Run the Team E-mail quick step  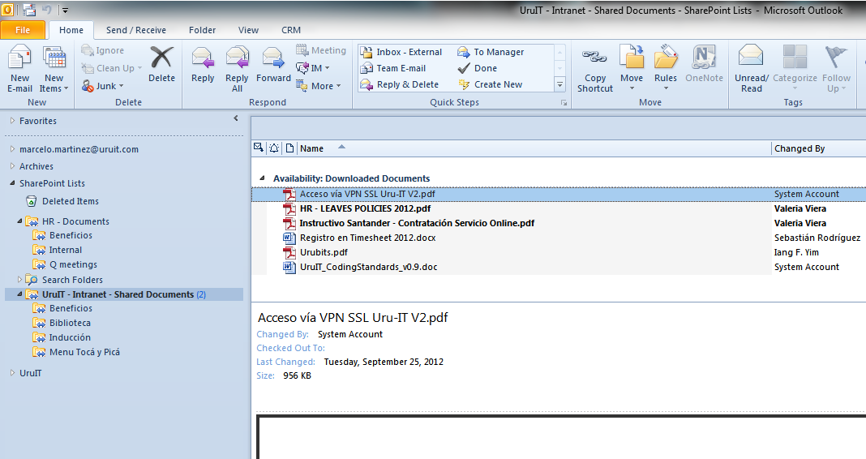392,68
